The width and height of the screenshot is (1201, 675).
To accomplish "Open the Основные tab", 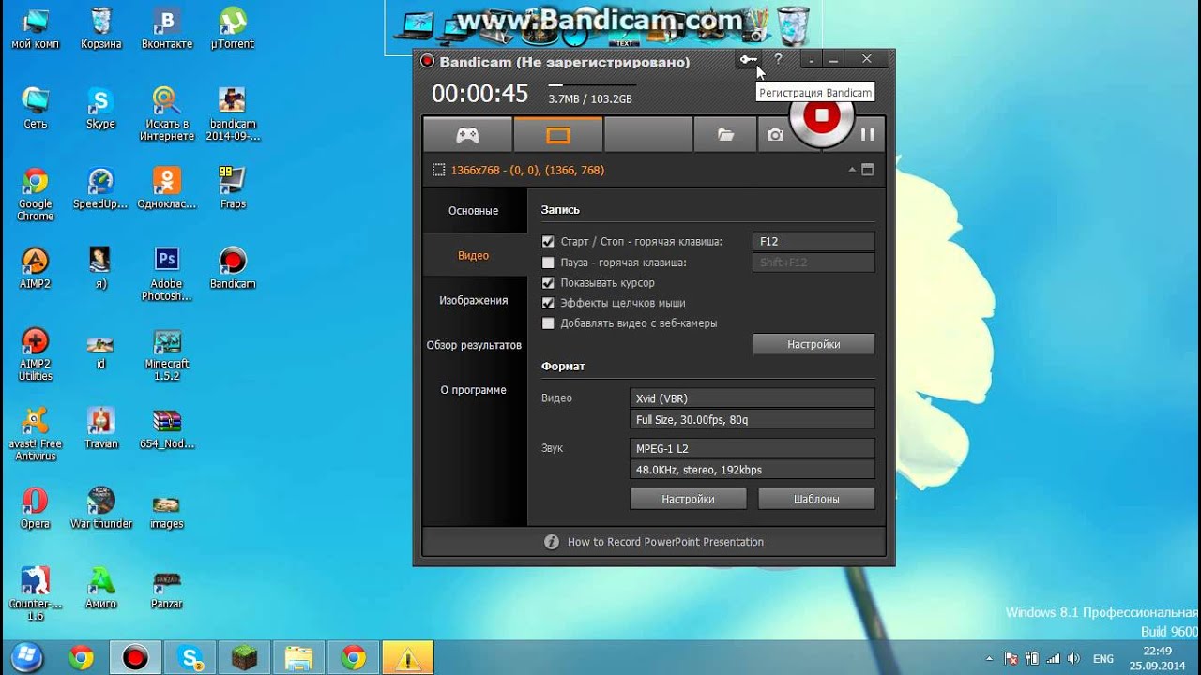I will (474, 211).
